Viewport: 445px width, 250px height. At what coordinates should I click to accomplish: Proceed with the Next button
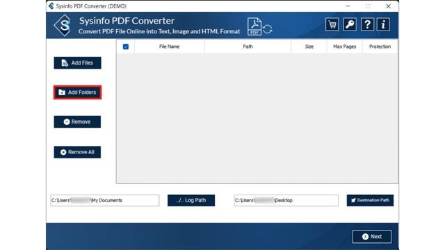tap(372, 237)
